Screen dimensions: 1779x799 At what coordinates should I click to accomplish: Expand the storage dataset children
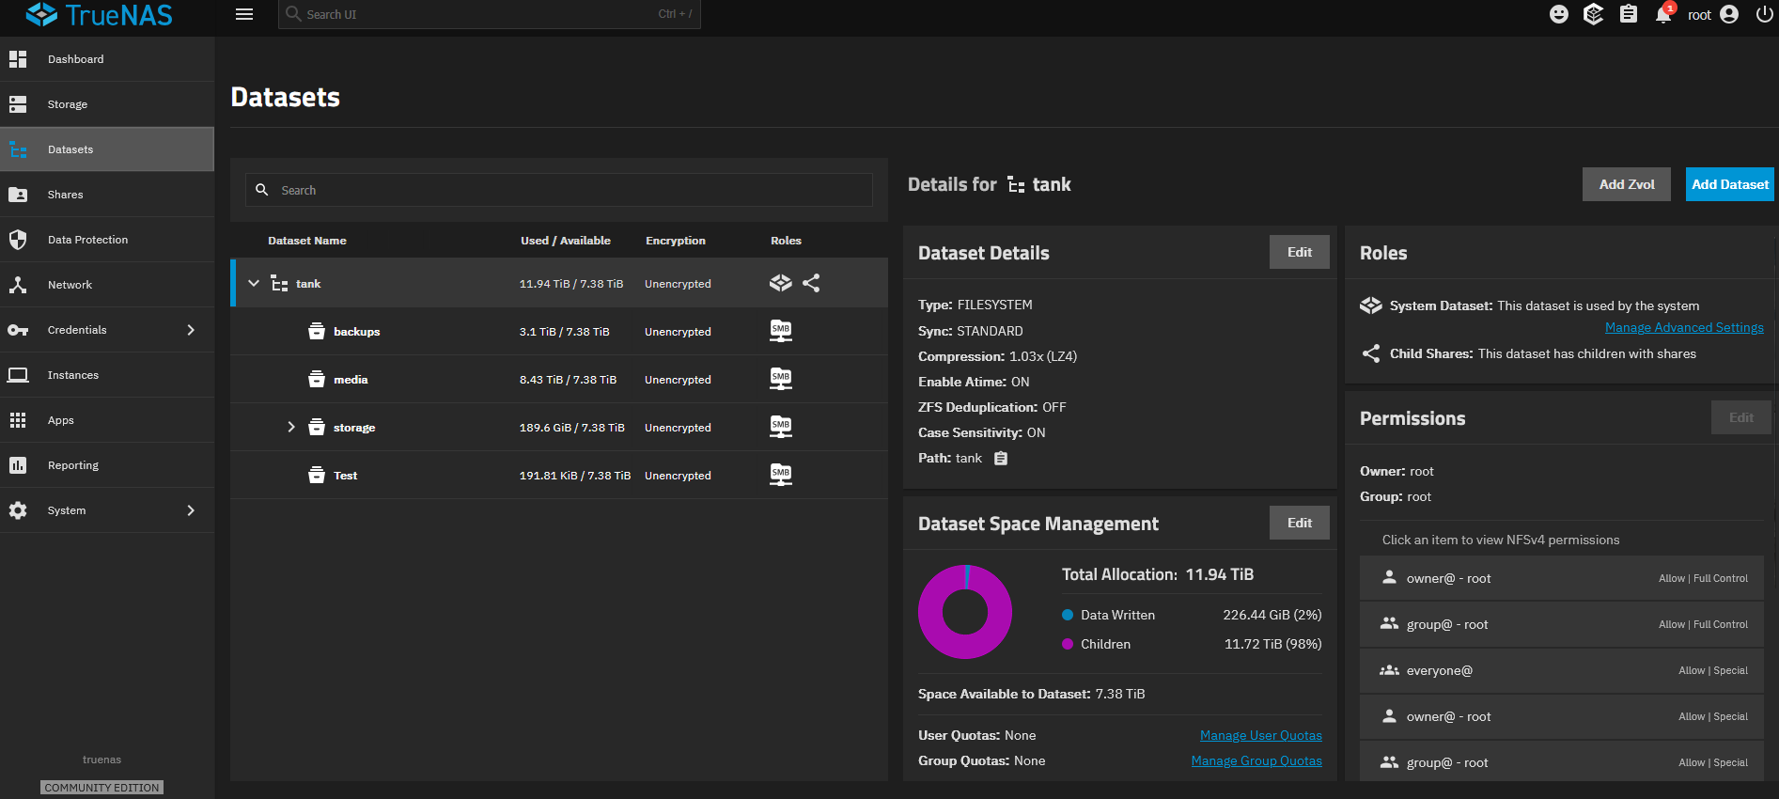291,427
